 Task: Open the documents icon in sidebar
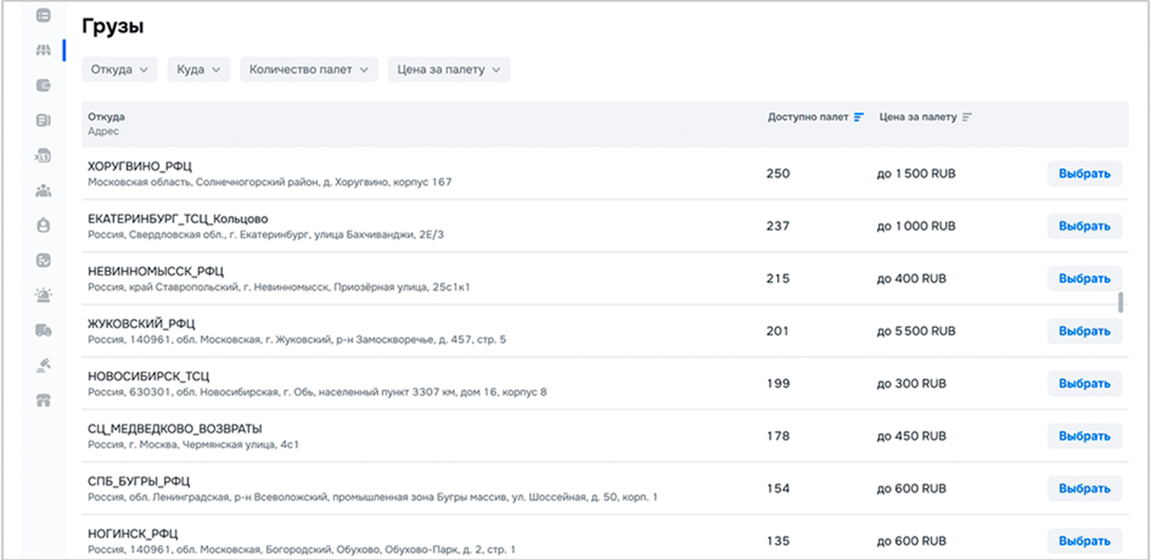coord(43,120)
